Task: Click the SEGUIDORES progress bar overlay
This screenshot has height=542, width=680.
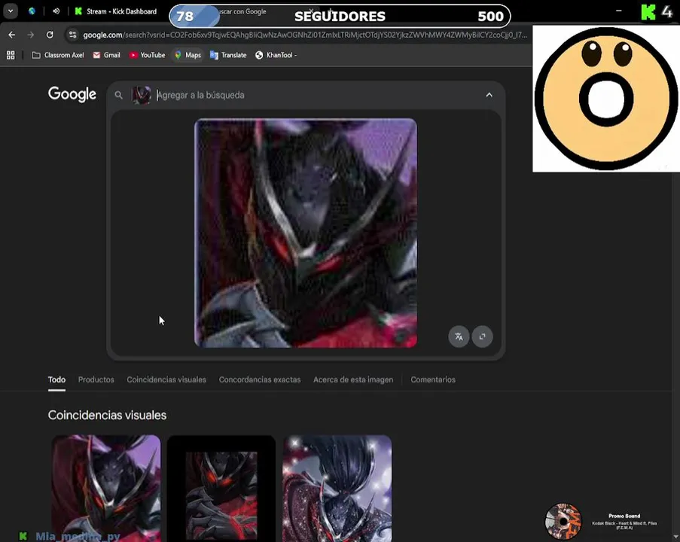Action: [x=340, y=16]
